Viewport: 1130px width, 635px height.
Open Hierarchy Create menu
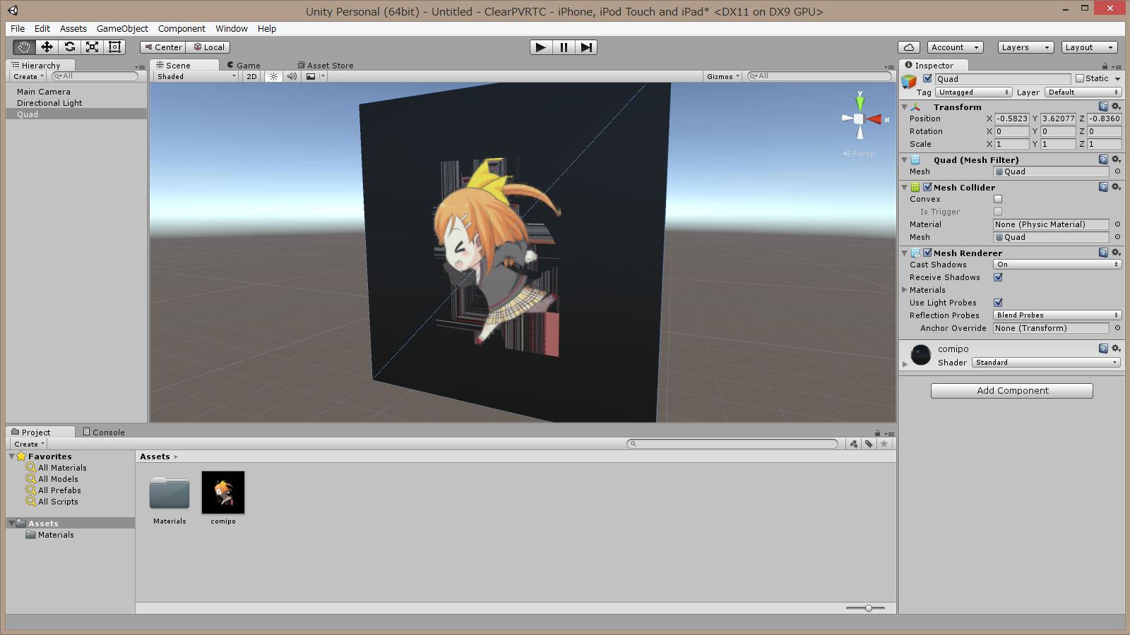tap(28, 76)
